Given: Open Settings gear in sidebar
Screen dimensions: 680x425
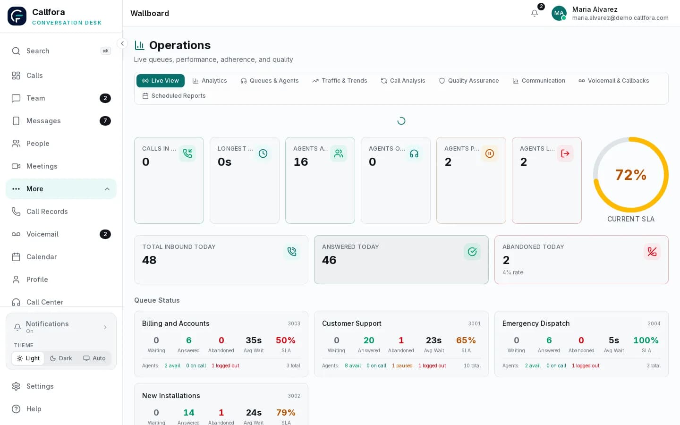Looking at the screenshot, I should (x=61, y=386).
